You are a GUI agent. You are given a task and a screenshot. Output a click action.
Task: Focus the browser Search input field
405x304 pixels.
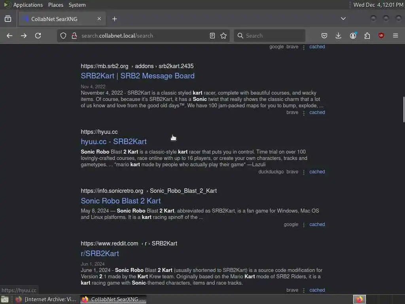[x=269, y=36]
